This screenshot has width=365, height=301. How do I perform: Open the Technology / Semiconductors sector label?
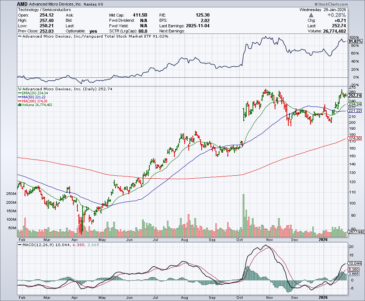coord(45,10)
